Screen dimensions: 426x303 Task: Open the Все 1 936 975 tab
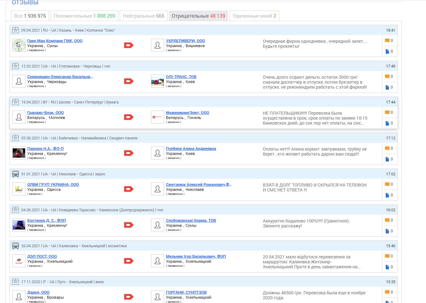pyautogui.click(x=30, y=16)
